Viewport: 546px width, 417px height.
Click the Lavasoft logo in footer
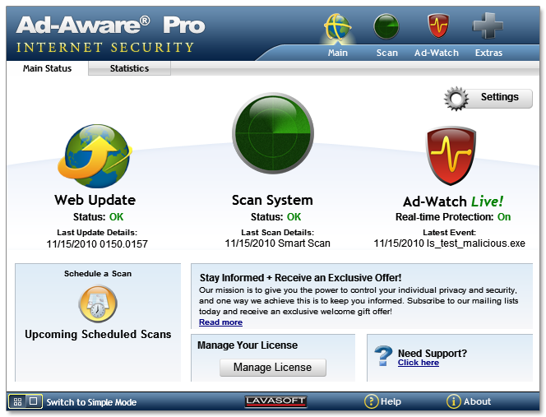tap(275, 401)
